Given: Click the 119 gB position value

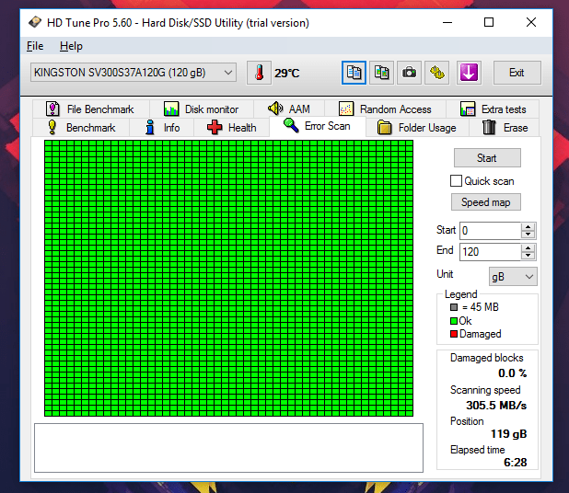Looking at the screenshot, I should (x=508, y=434).
